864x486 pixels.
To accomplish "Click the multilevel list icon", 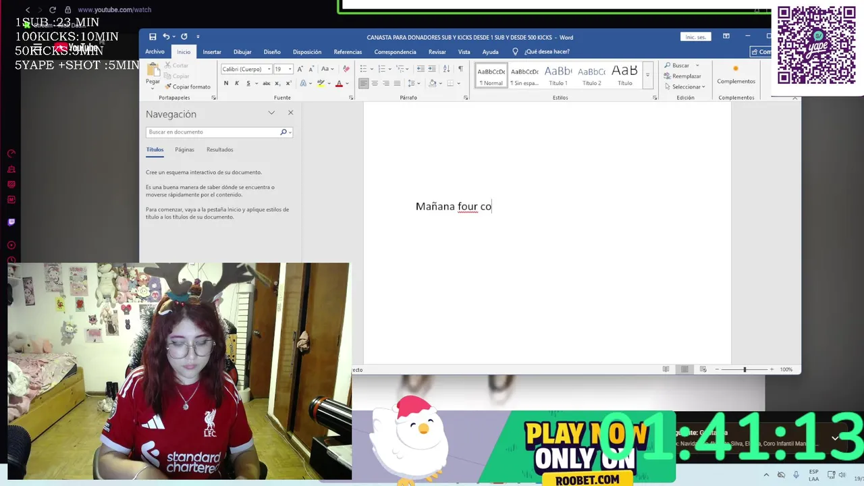I will coord(400,69).
